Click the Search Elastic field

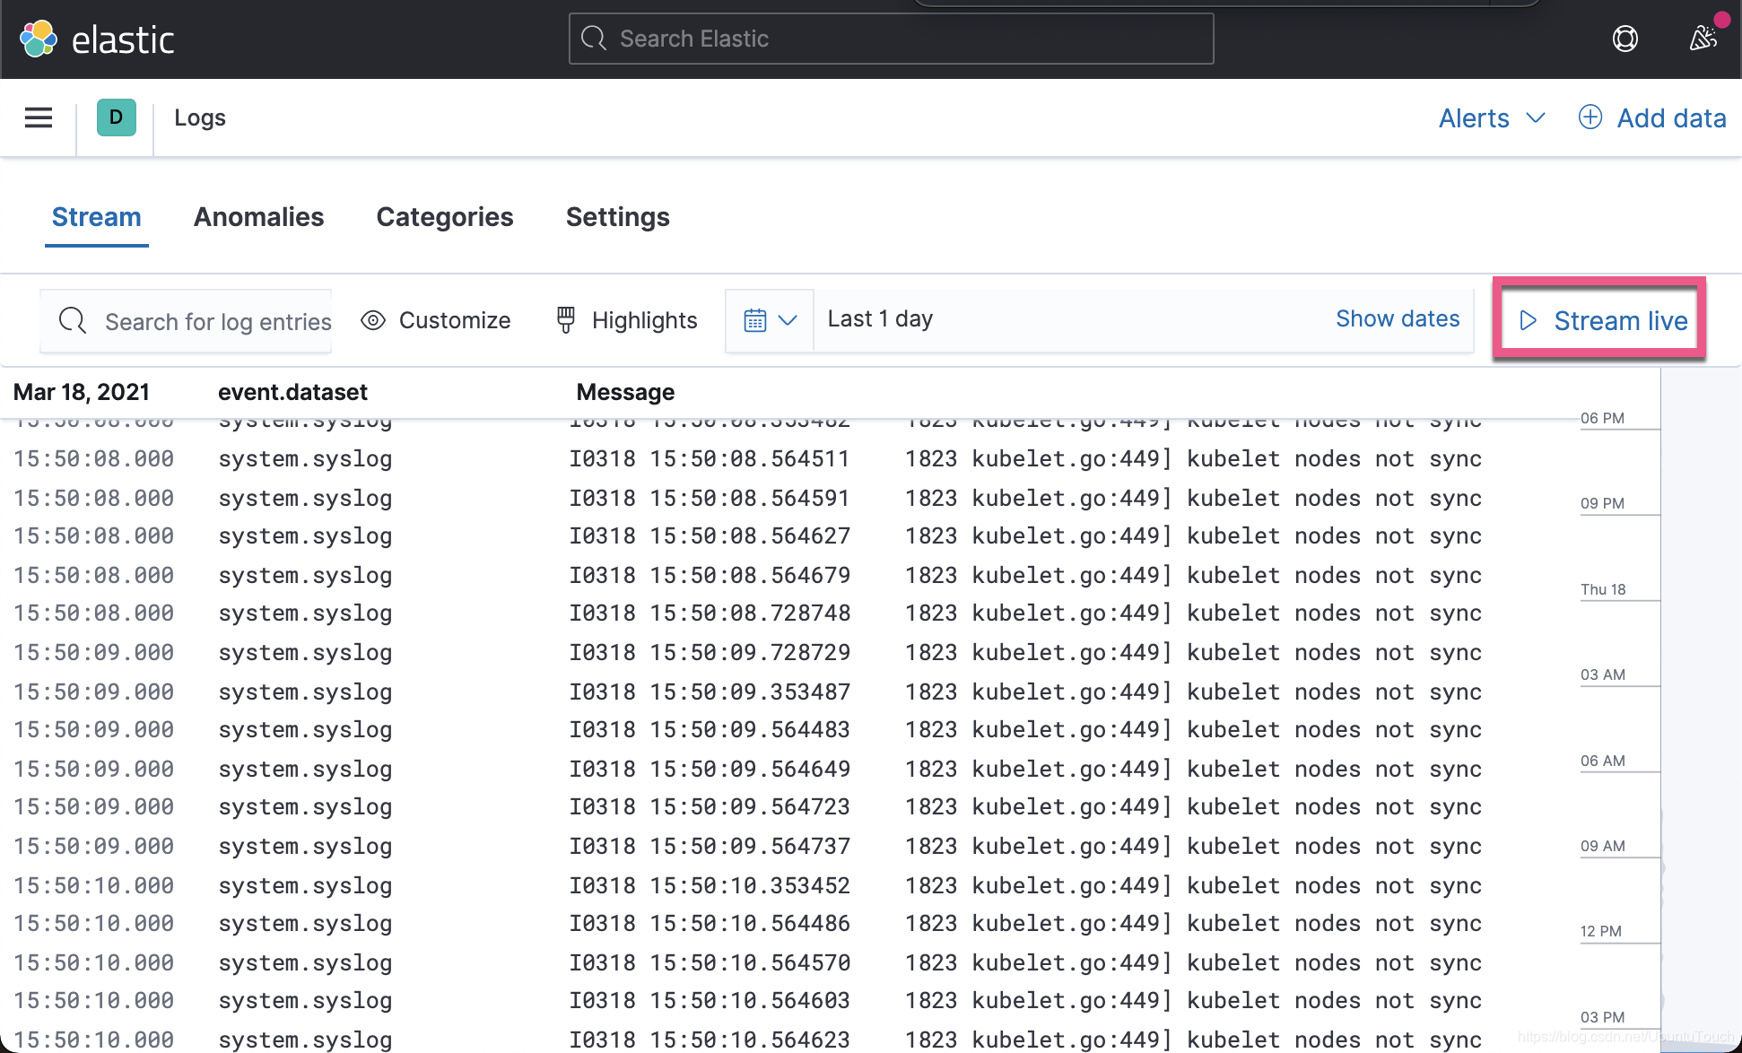tap(891, 39)
